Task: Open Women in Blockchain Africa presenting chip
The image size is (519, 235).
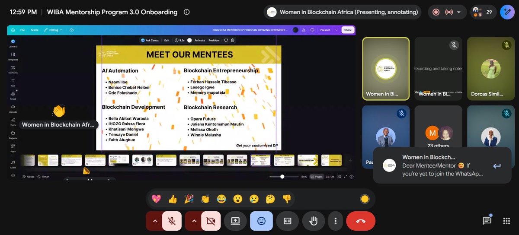Action: tap(343, 12)
